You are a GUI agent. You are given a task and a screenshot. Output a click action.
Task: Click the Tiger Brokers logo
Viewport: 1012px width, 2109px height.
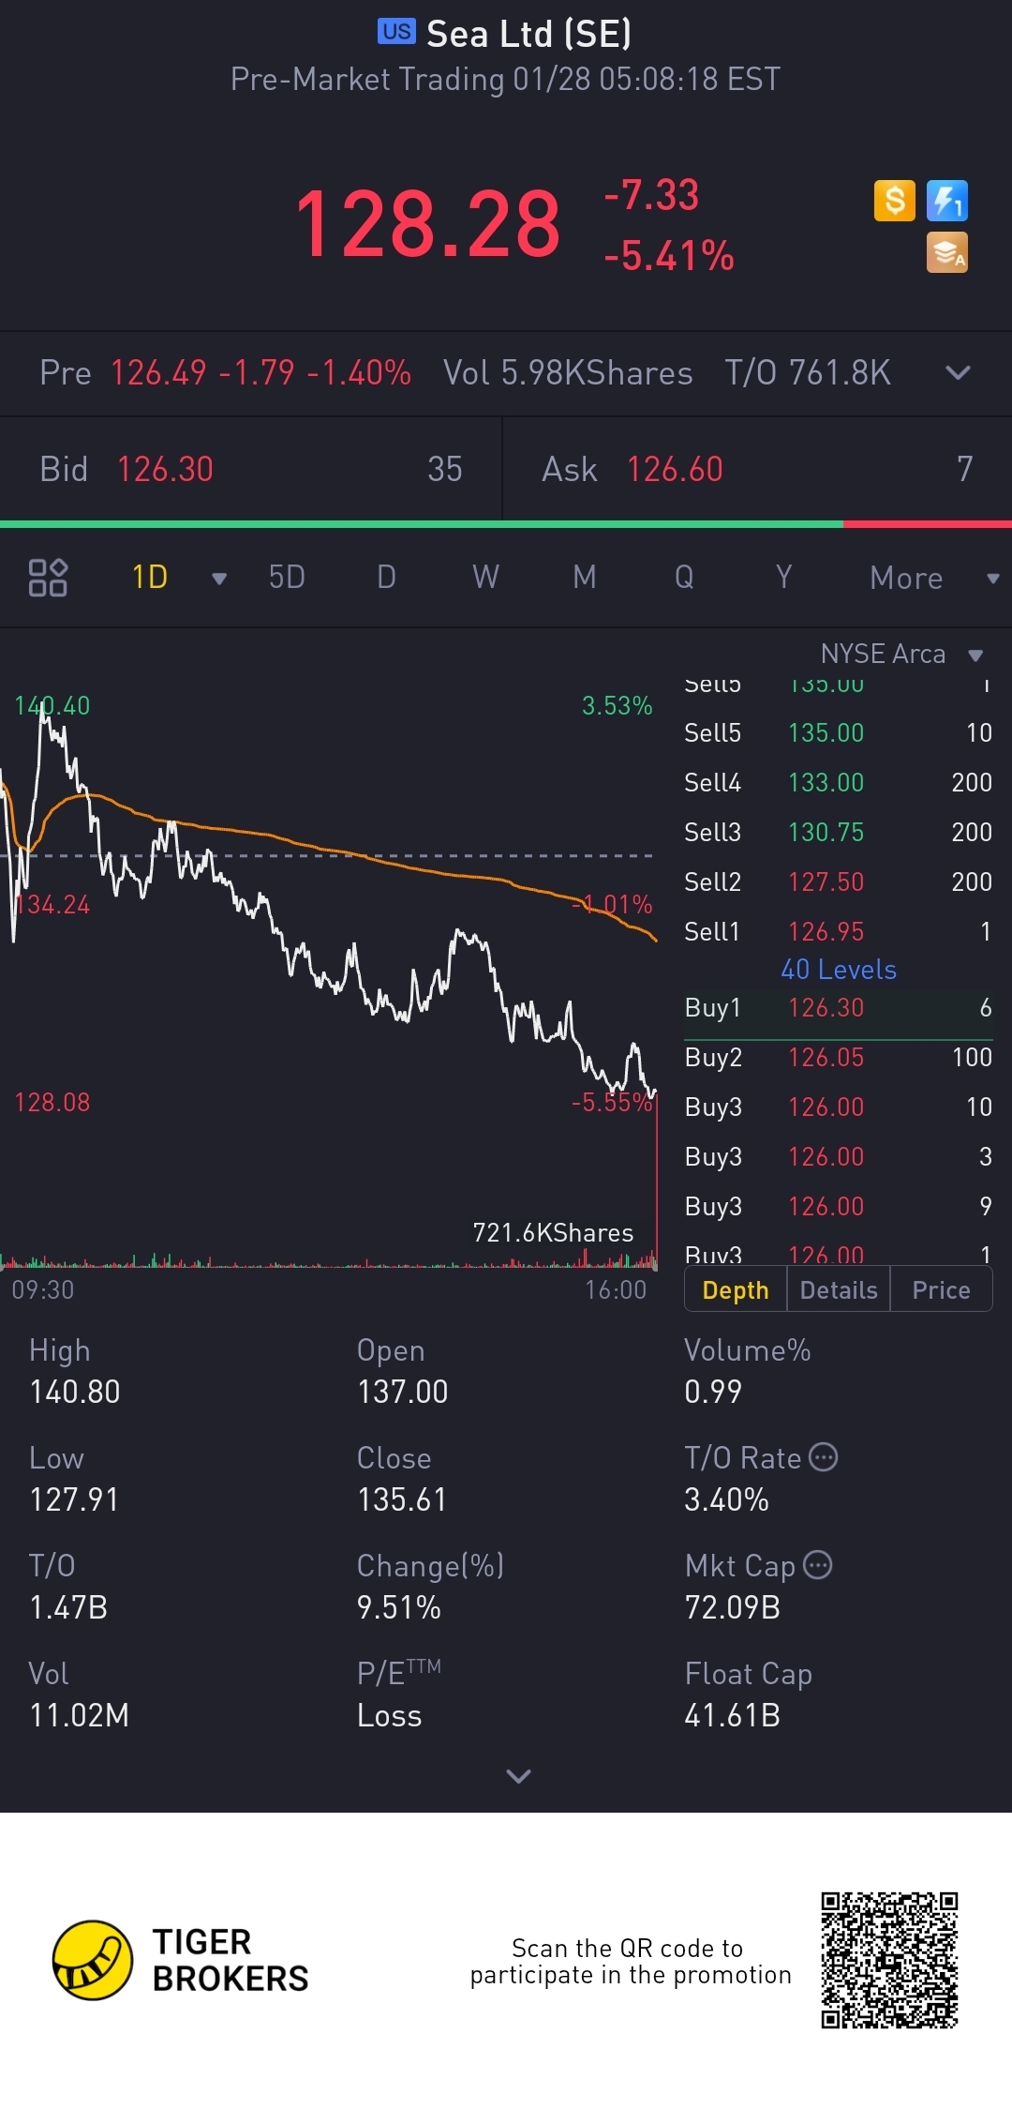point(92,1960)
